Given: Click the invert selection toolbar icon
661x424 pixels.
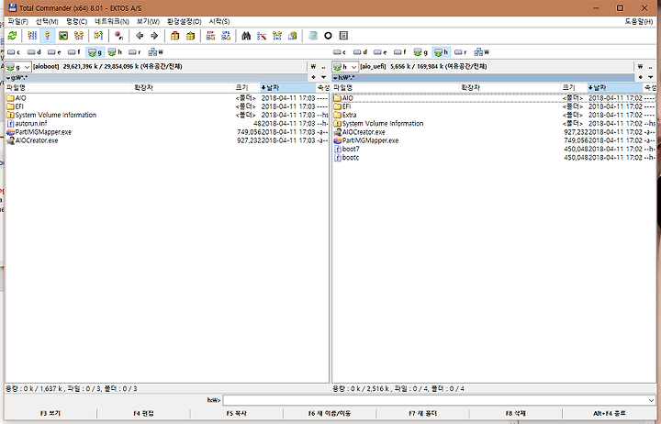Looking at the screenshot, I should coord(98,36).
